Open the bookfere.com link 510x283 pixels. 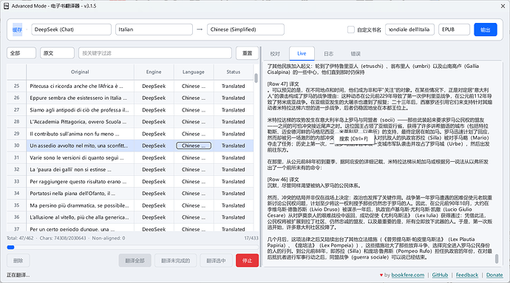408,275
